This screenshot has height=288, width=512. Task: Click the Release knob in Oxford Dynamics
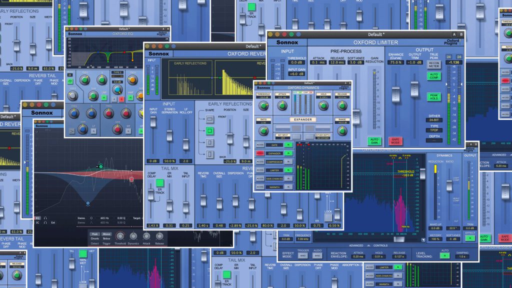click(342, 105)
